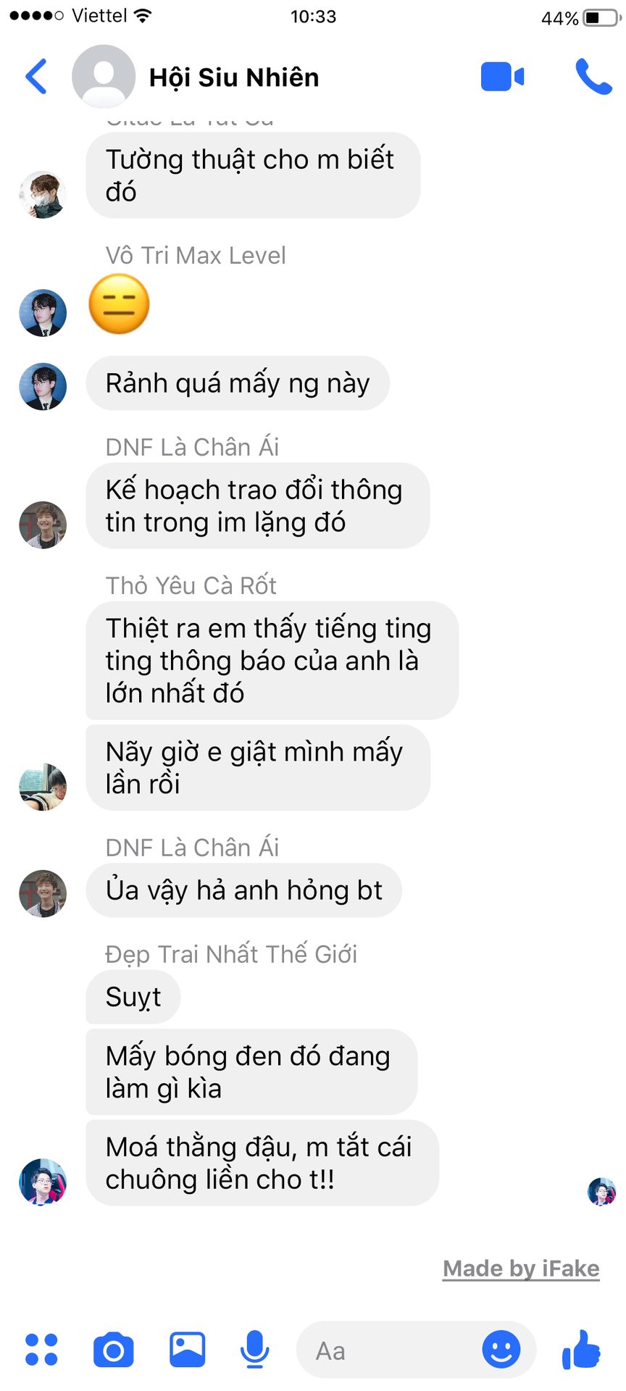Open the Made by iFake link

(521, 1269)
